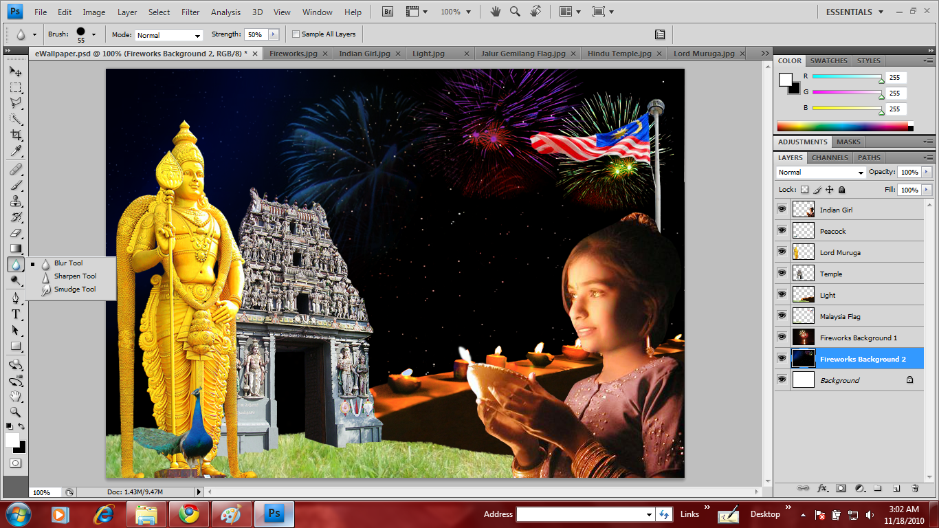
Task: Toggle visibility of Light layer
Action: tap(782, 294)
